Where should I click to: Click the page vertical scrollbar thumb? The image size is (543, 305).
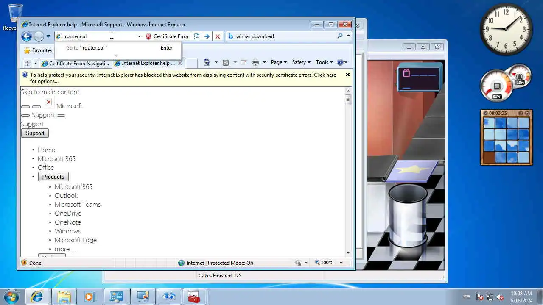coord(348,100)
